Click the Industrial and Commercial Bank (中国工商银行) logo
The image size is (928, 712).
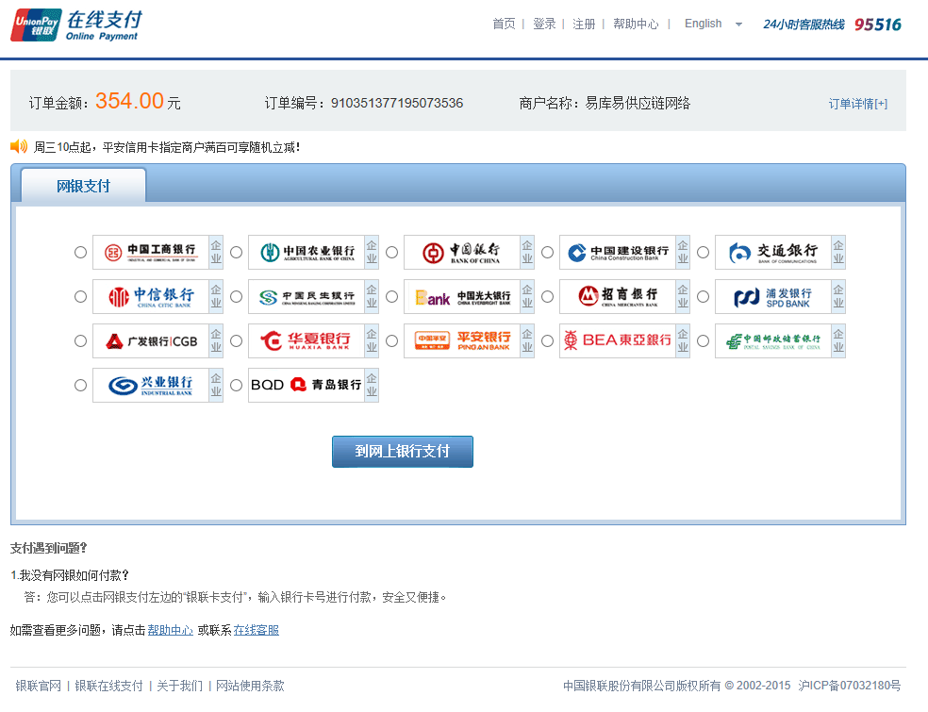pos(150,252)
